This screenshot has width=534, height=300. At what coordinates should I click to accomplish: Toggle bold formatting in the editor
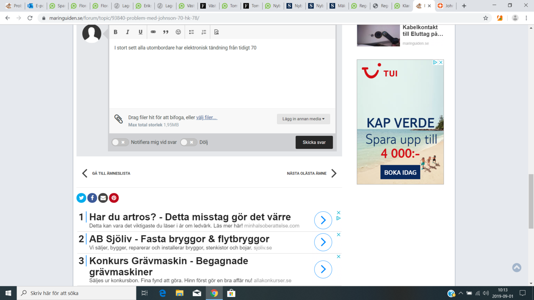(116, 32)
